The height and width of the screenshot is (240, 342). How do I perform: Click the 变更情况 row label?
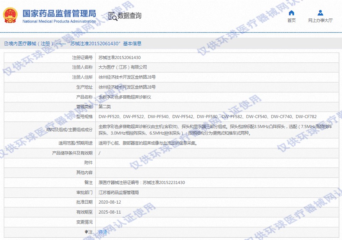tap(84, 222)
